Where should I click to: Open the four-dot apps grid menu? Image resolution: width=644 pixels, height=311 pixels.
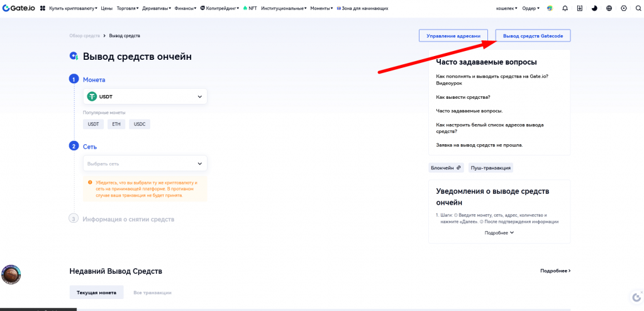click(43, 8)
